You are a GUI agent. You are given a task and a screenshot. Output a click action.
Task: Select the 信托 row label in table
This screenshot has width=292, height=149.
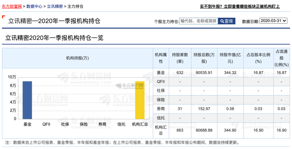tap(161, 118)
